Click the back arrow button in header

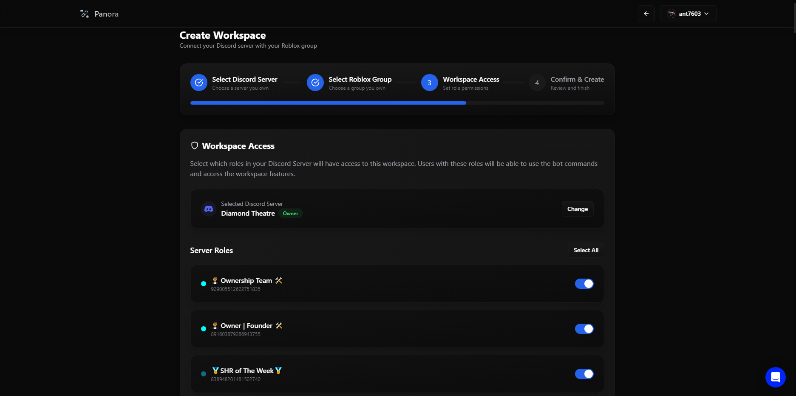click(646, 14)
